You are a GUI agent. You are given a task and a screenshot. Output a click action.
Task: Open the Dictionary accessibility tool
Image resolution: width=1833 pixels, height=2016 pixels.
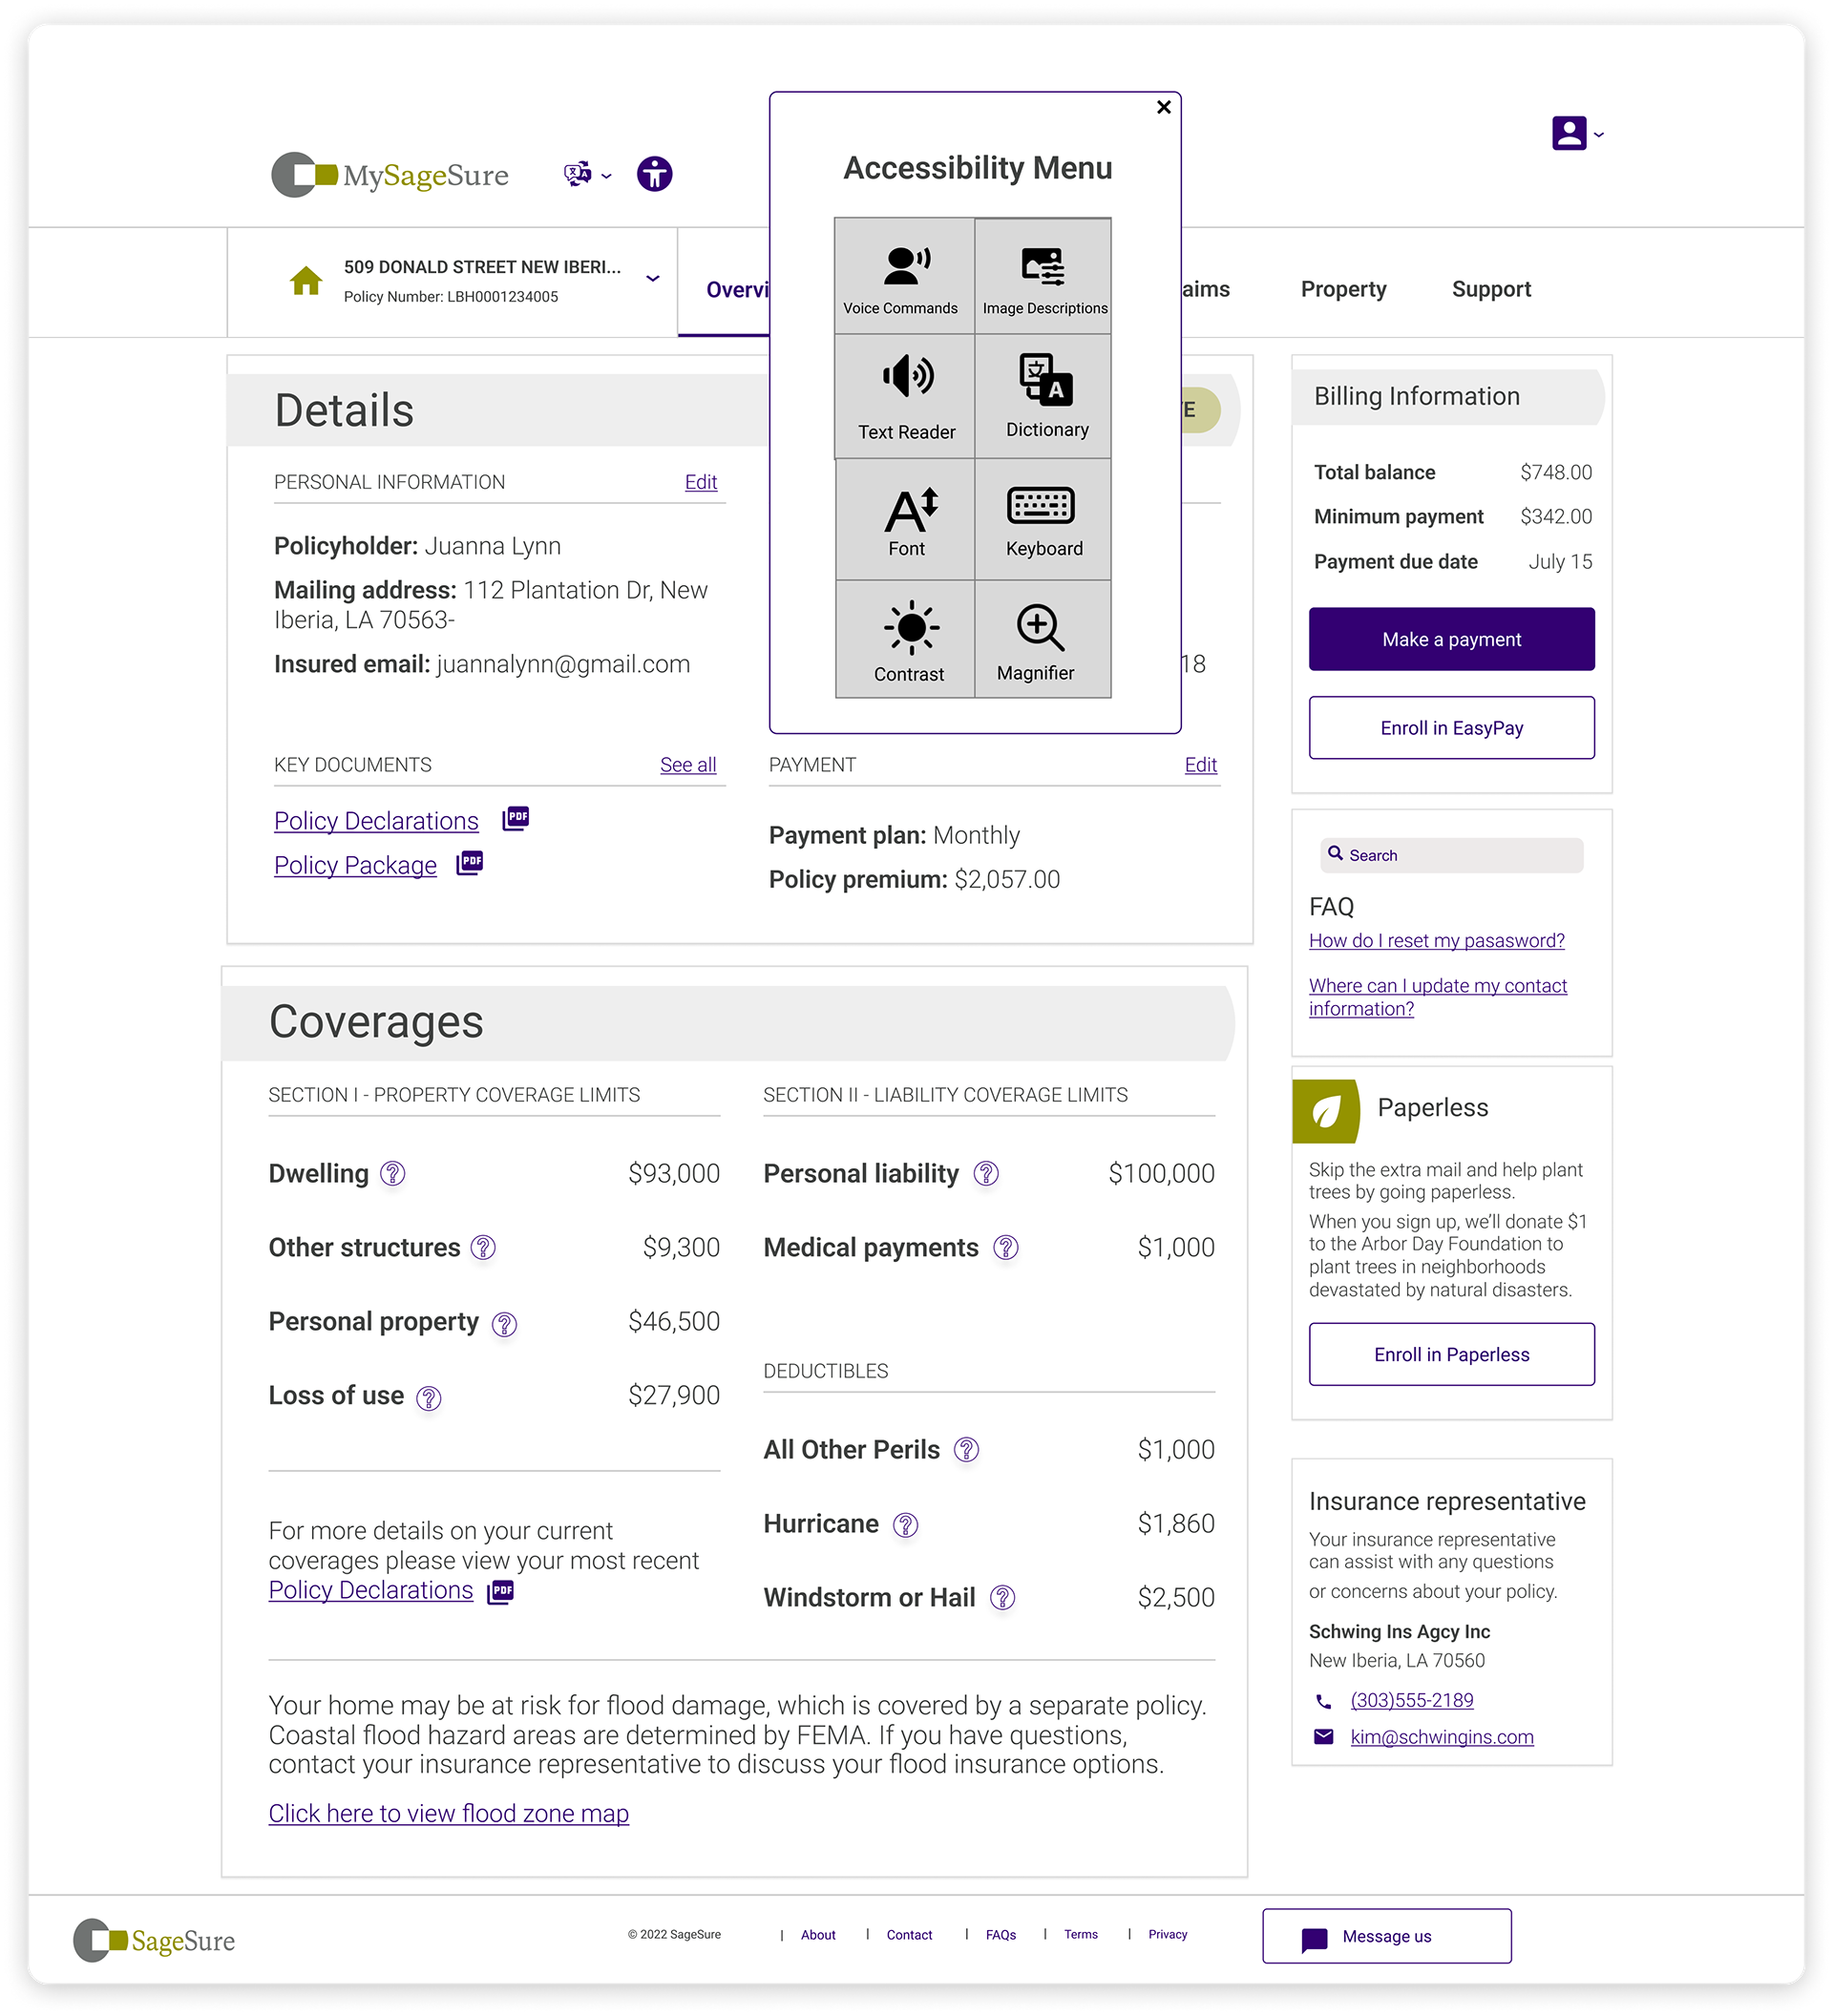coord(1043,397)
